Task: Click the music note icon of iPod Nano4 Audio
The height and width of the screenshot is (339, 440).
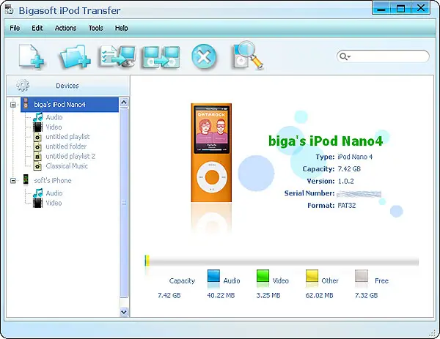Action: pyautogui.click(x=38, y=117)
